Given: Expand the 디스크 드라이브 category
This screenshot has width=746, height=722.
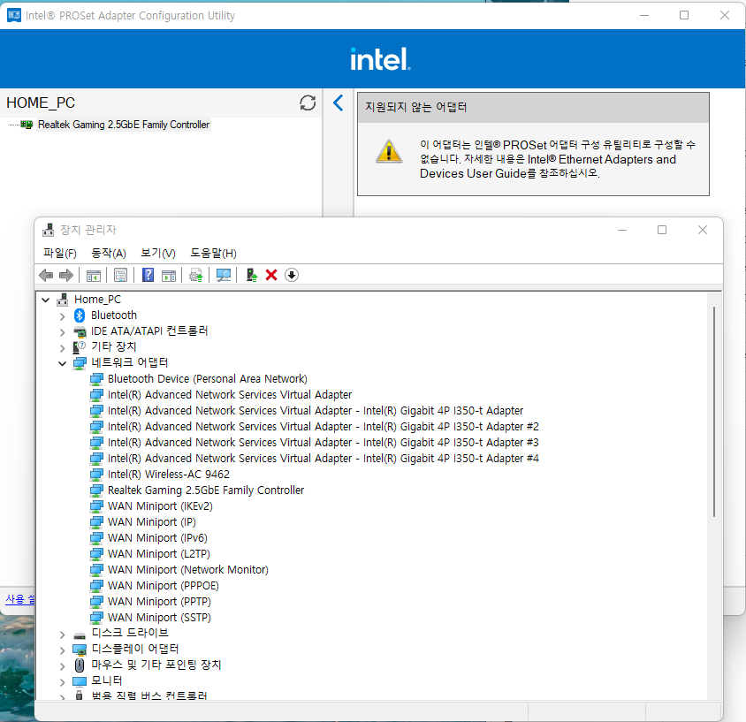Looking at the screenshot, I should click(63, 635).
